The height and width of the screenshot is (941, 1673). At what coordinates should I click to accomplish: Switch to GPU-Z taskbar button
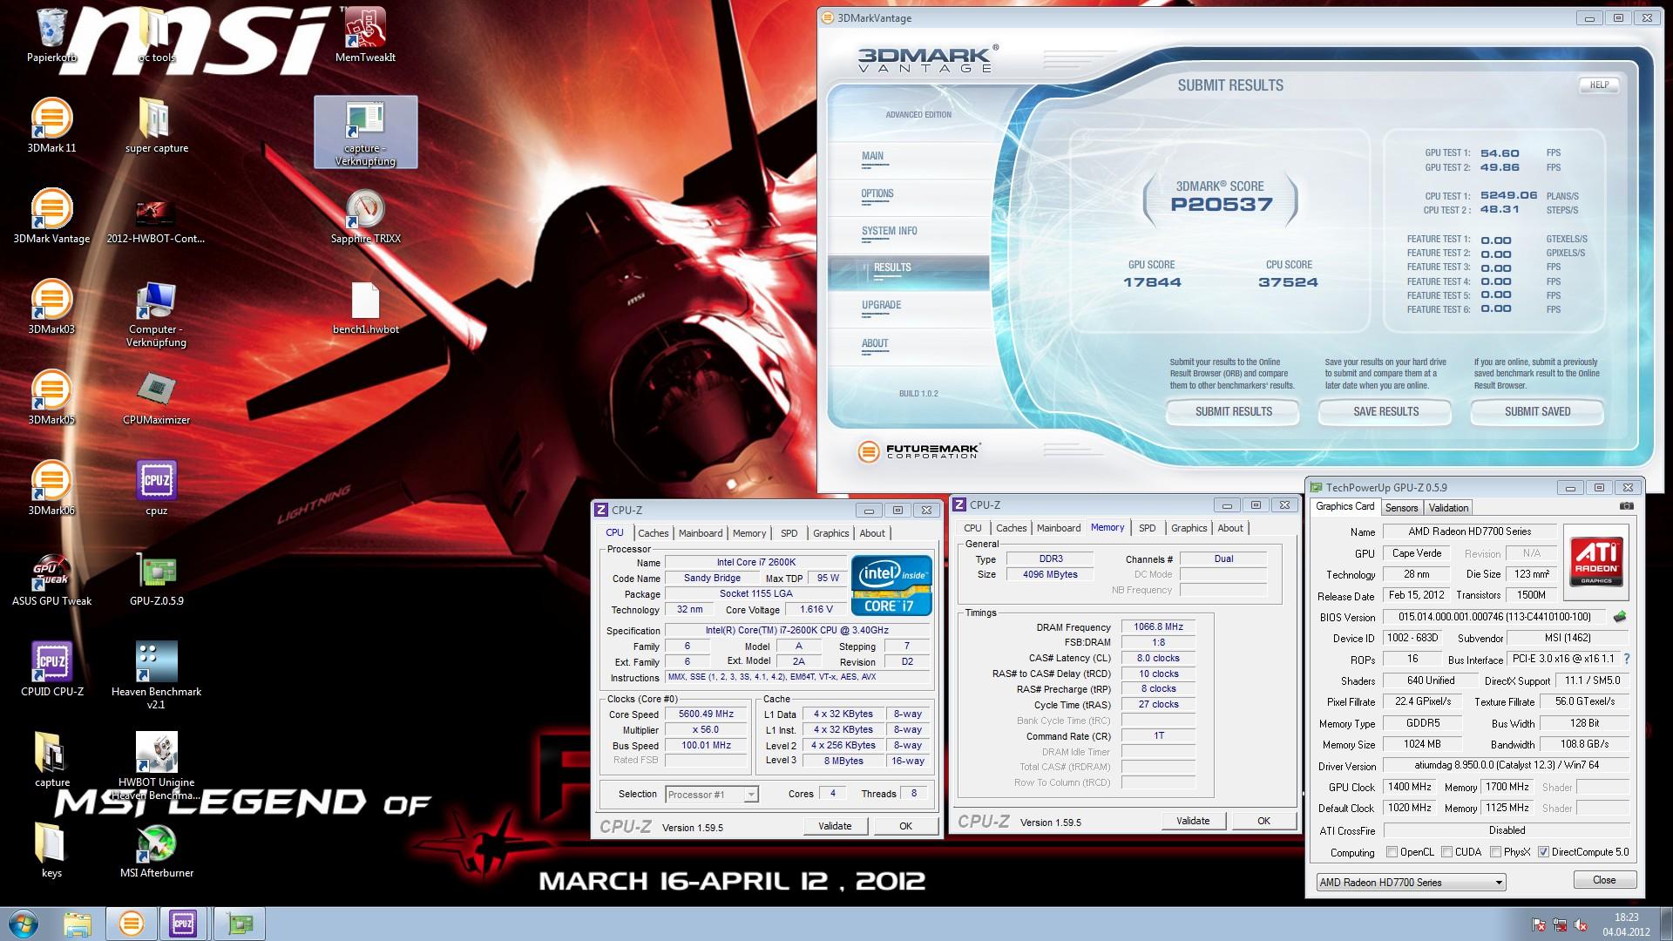point(240,924)
